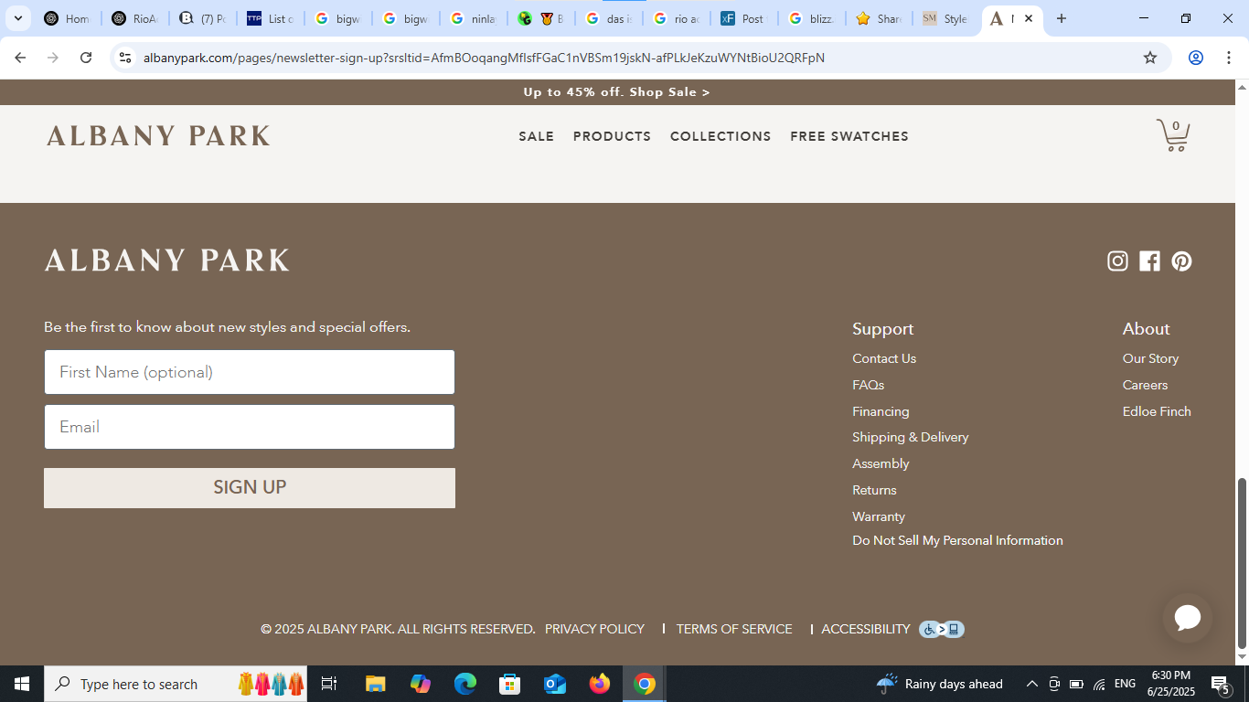Open the COLLECTIONS menu
The width and height of the screenshot is (1249, 702).
721,136
